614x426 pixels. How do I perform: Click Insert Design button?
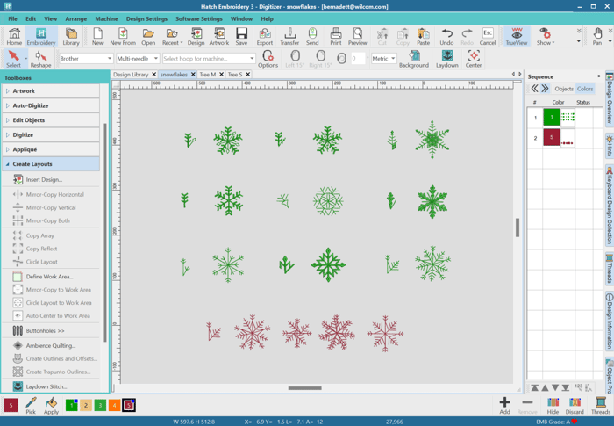point(44,179)
